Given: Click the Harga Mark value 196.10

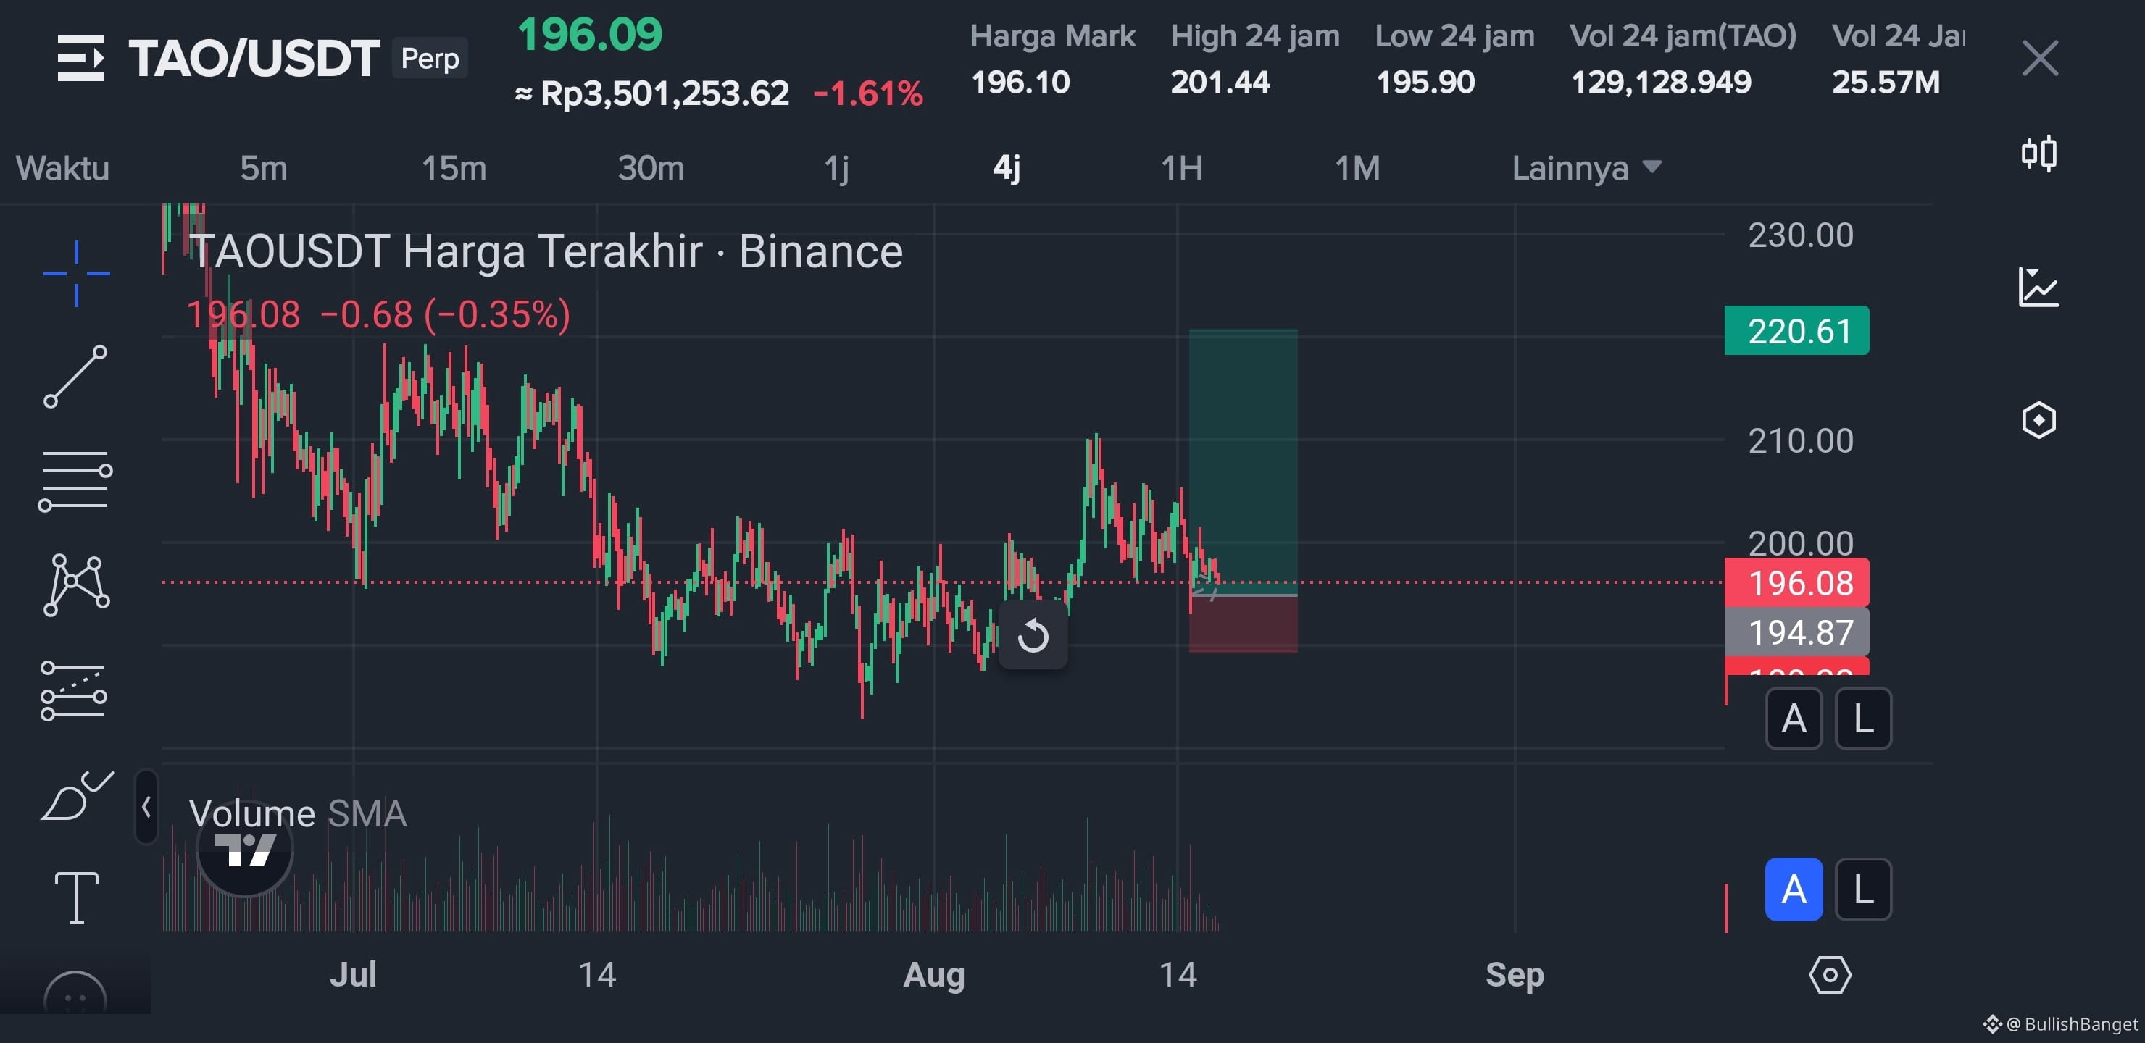Looking at the screenshot, I should [x=1020, y=82].
